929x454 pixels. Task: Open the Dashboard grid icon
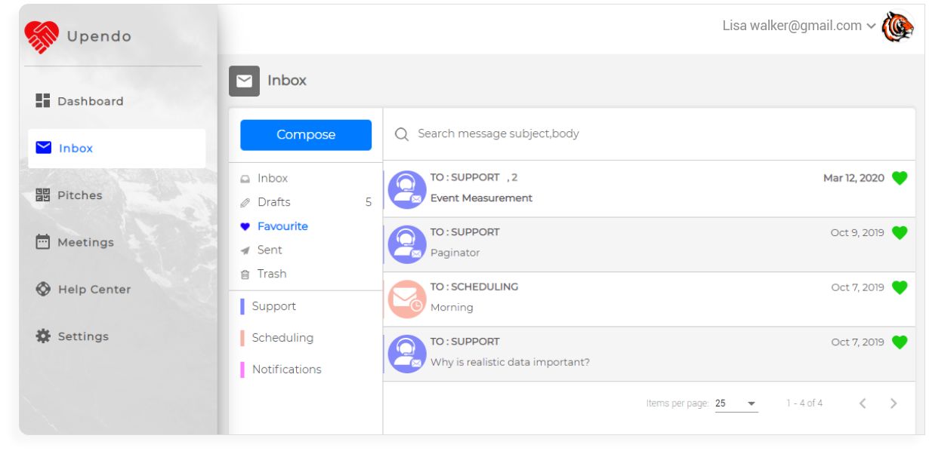coord(43,100)
